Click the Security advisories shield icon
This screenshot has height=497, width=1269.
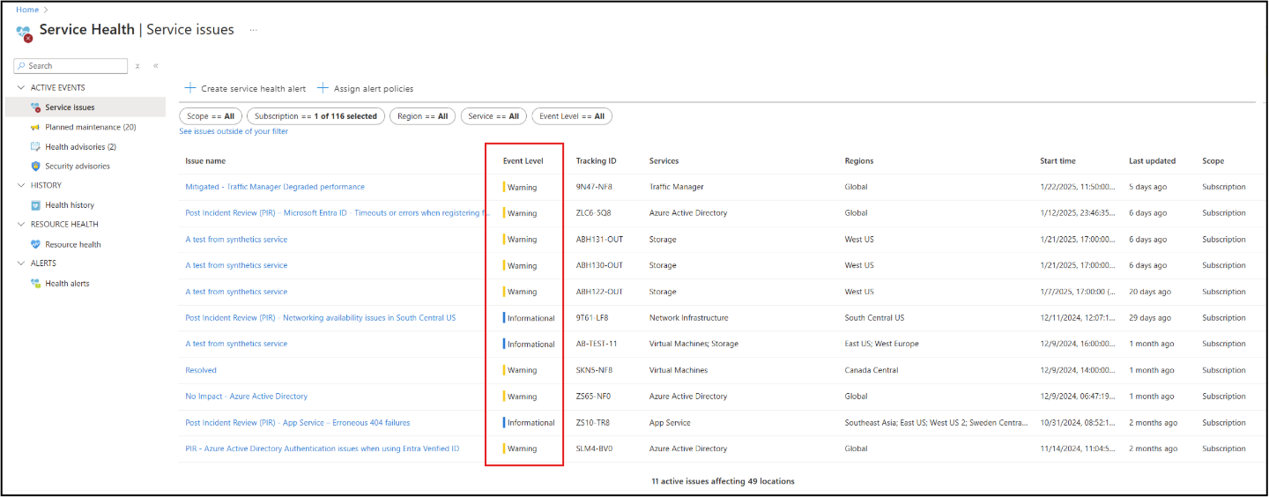coord(35,167)
